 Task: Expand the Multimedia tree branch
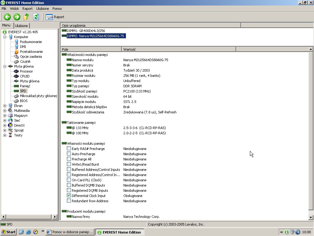point(5,111)
